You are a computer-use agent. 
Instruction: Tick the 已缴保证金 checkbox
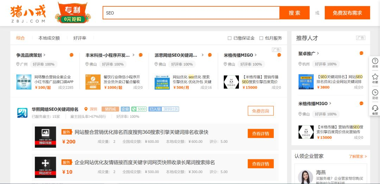229,38
